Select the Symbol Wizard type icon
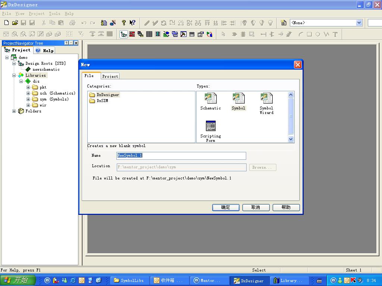This screenshot has height=286, width=382. [x=266, y=99]
